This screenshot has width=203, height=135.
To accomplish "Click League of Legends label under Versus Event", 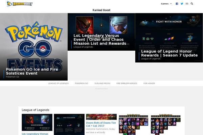I will (83, 47).
